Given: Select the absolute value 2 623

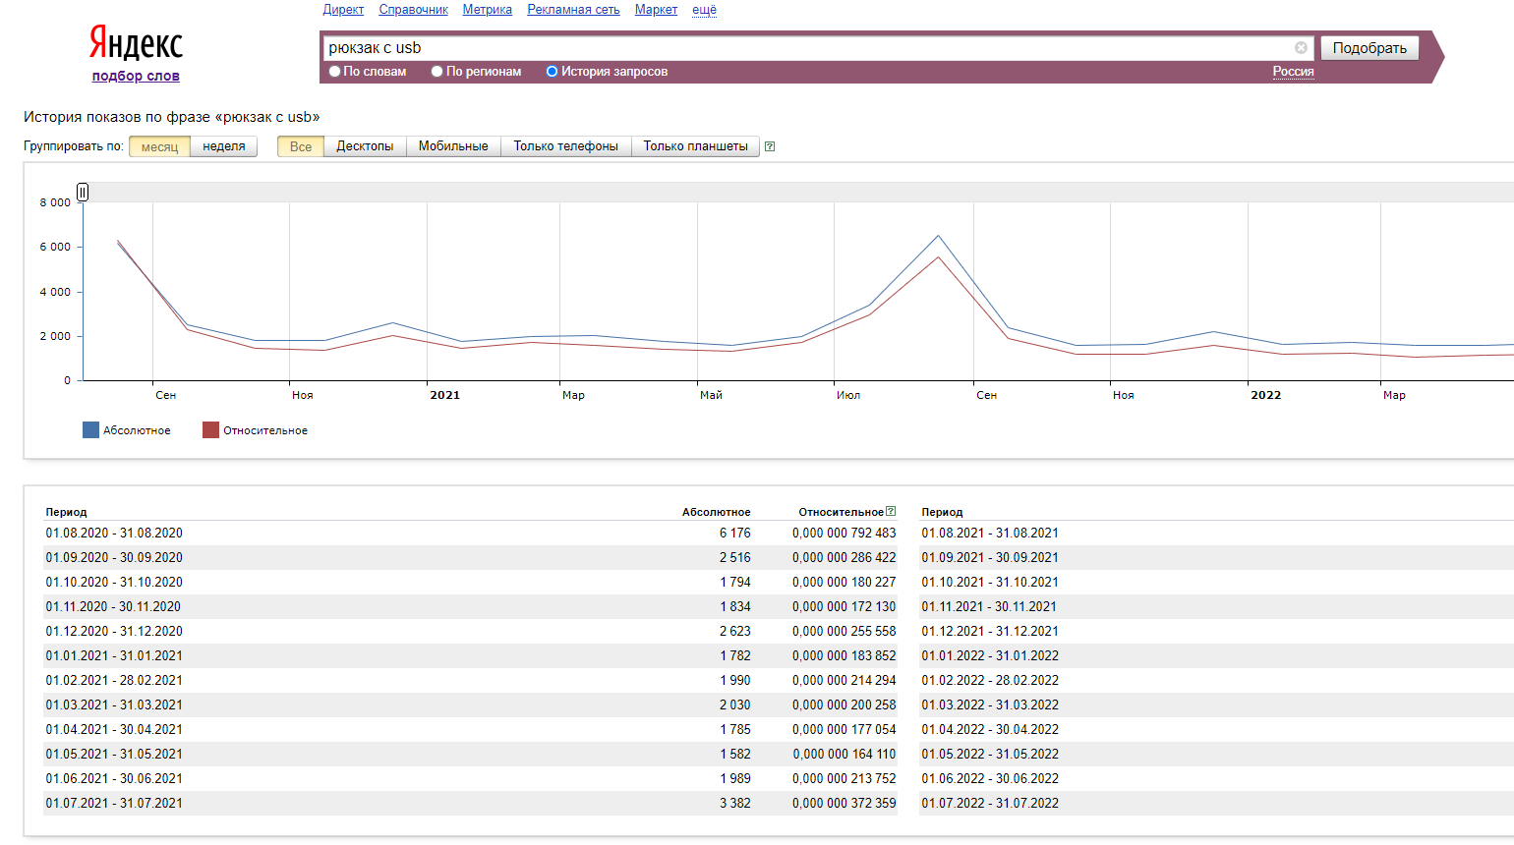Looking at the screenshot, I should coord(734,631).
